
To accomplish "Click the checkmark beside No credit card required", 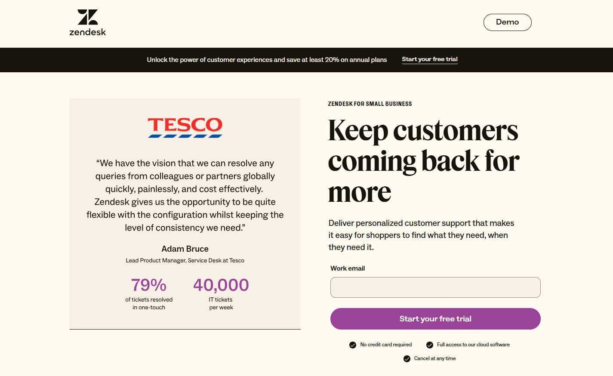I will [353, 345].
